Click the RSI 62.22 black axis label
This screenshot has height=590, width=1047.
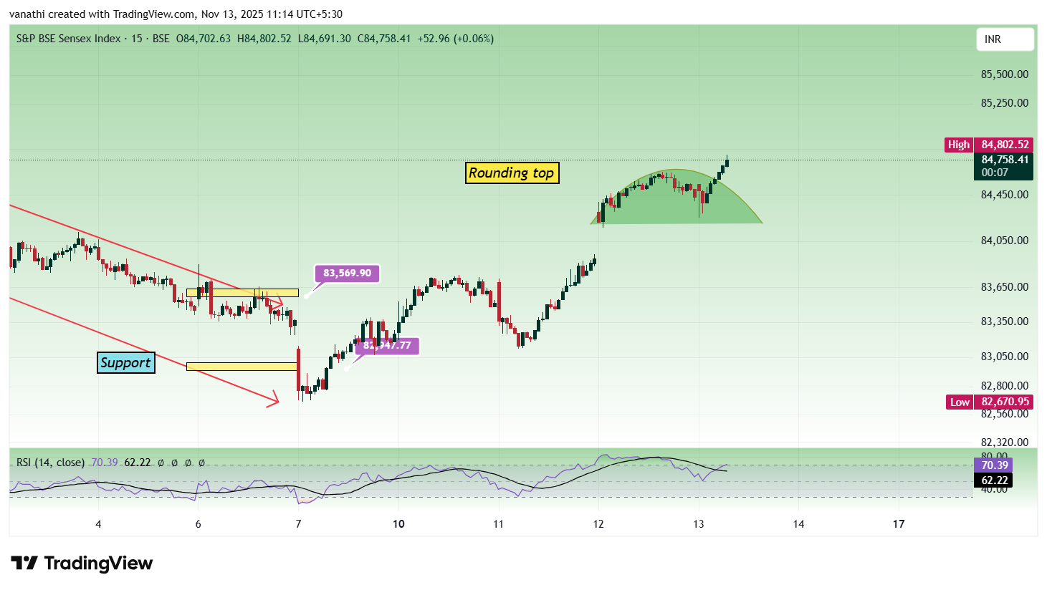click(x=994, y=480)
